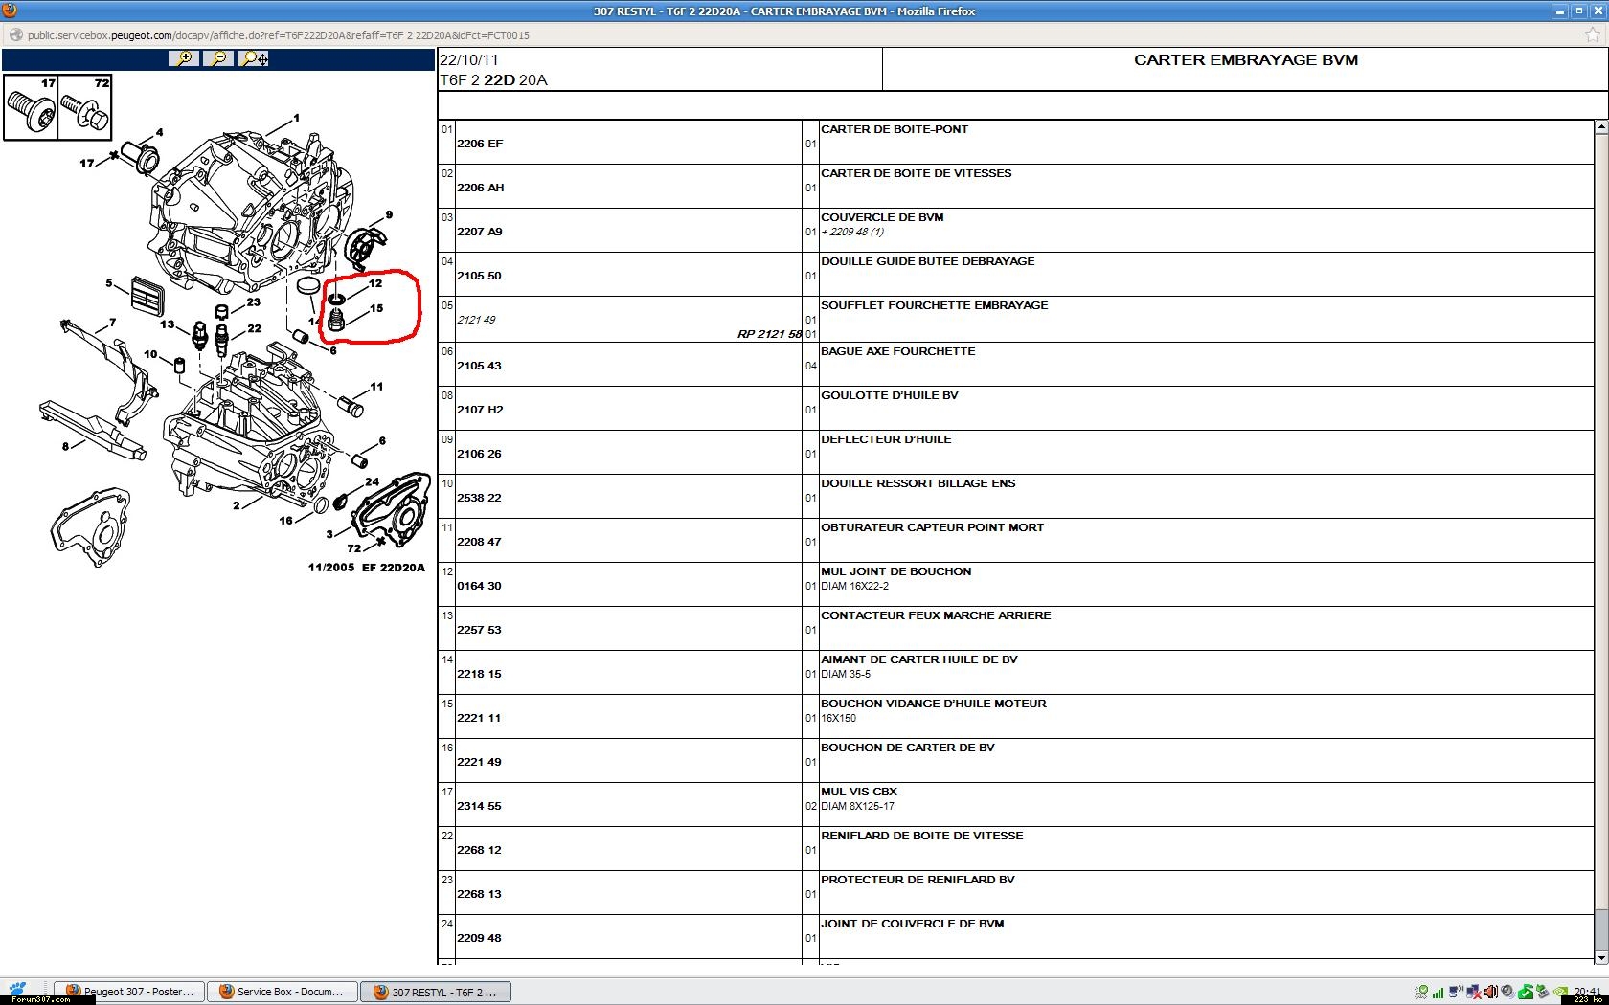This screenshot has height=1005, width=1609.
Task: Select the URL in the address bar
Action: tap(278, 35)
